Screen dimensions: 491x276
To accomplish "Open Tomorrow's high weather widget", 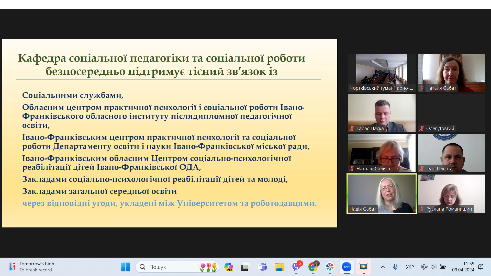I will pos(31,267).
